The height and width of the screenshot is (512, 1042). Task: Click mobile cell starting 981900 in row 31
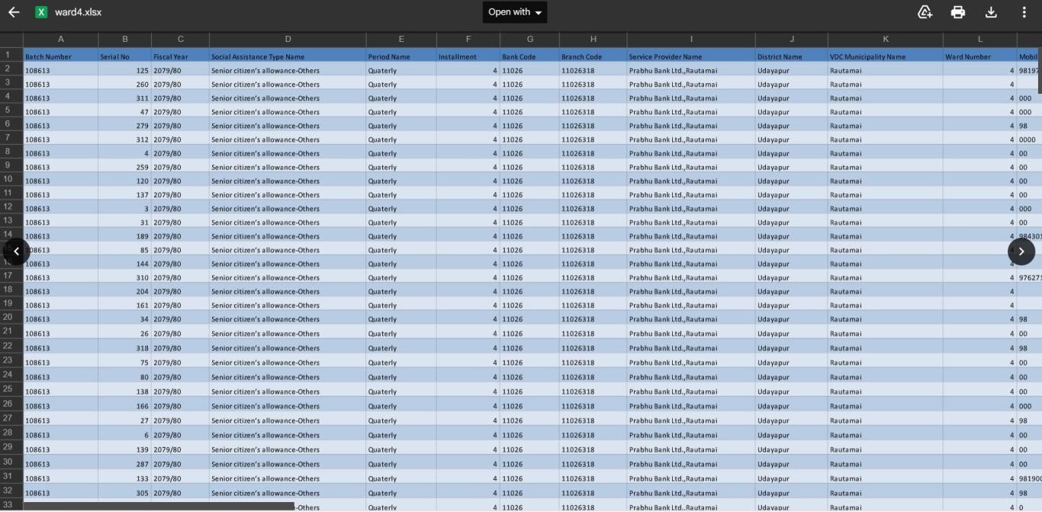point(1029,478)
